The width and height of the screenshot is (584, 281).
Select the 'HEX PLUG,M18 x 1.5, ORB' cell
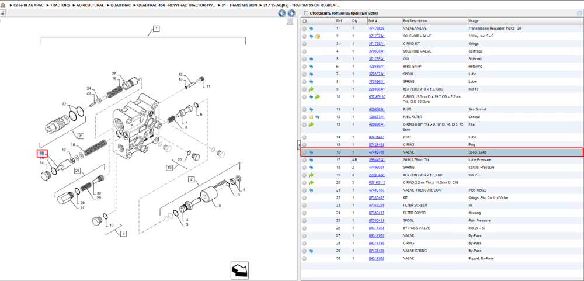(423, 89)
